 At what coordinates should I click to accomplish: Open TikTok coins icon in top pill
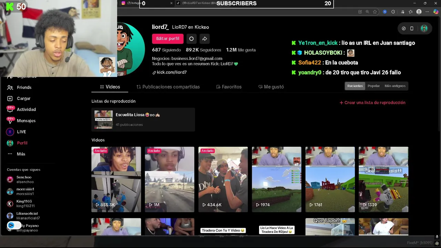(x=404, y=28)
